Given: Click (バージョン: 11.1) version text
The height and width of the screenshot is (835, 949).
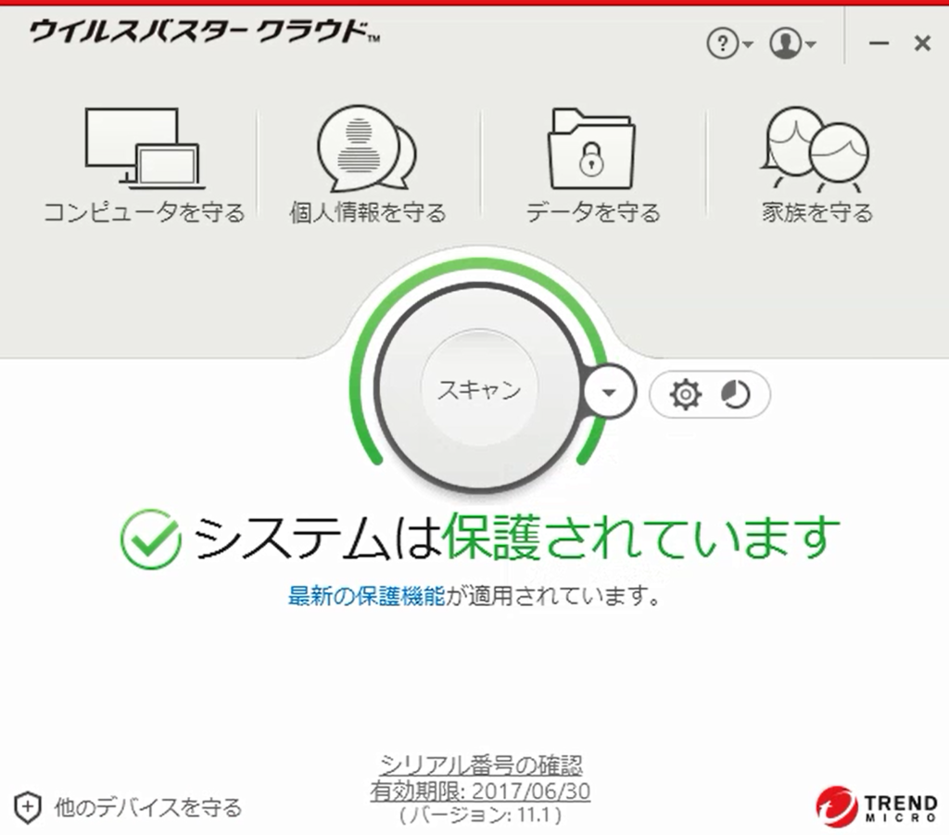Looking at the screenshot, I should tap(481, 816).
